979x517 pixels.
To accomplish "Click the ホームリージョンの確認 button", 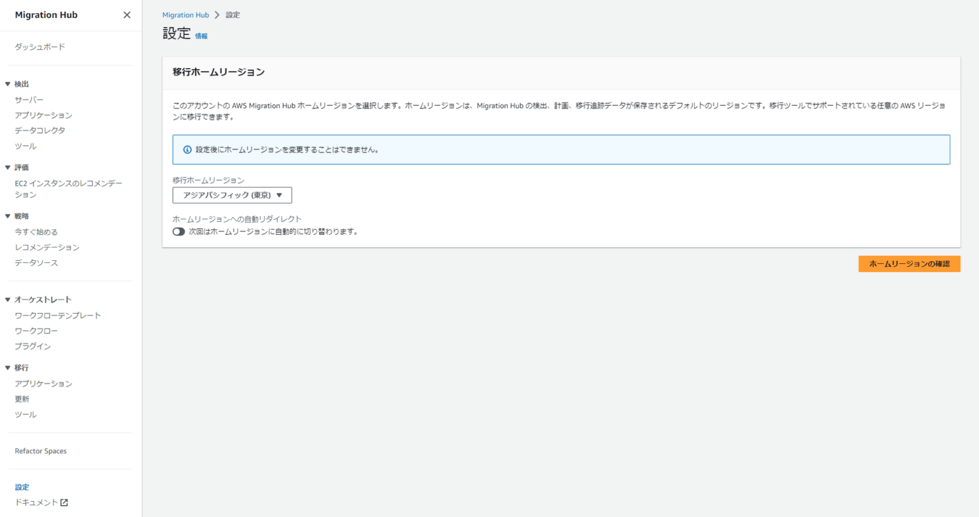I will click(x=909, y=263).
